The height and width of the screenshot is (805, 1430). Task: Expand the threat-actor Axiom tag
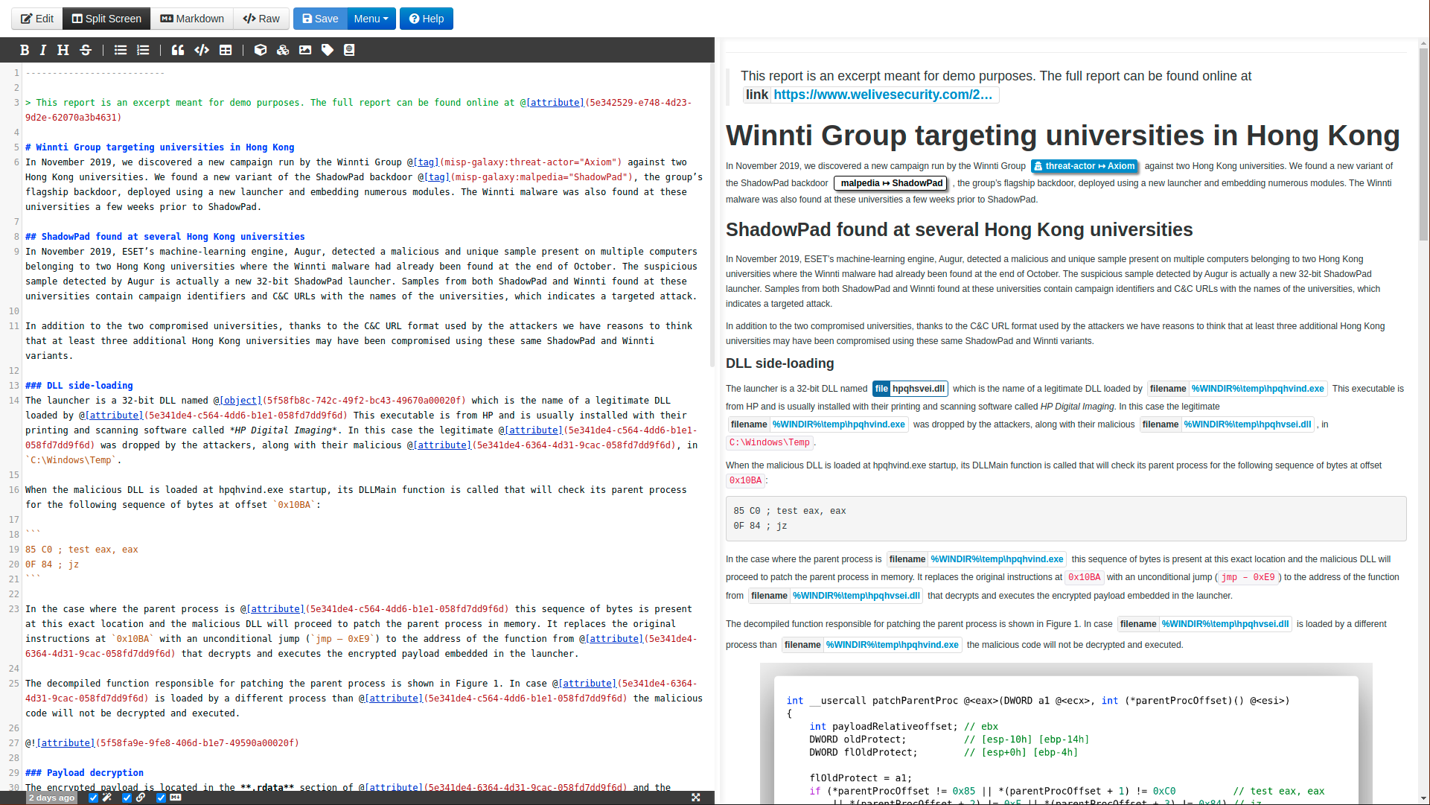1084,166
